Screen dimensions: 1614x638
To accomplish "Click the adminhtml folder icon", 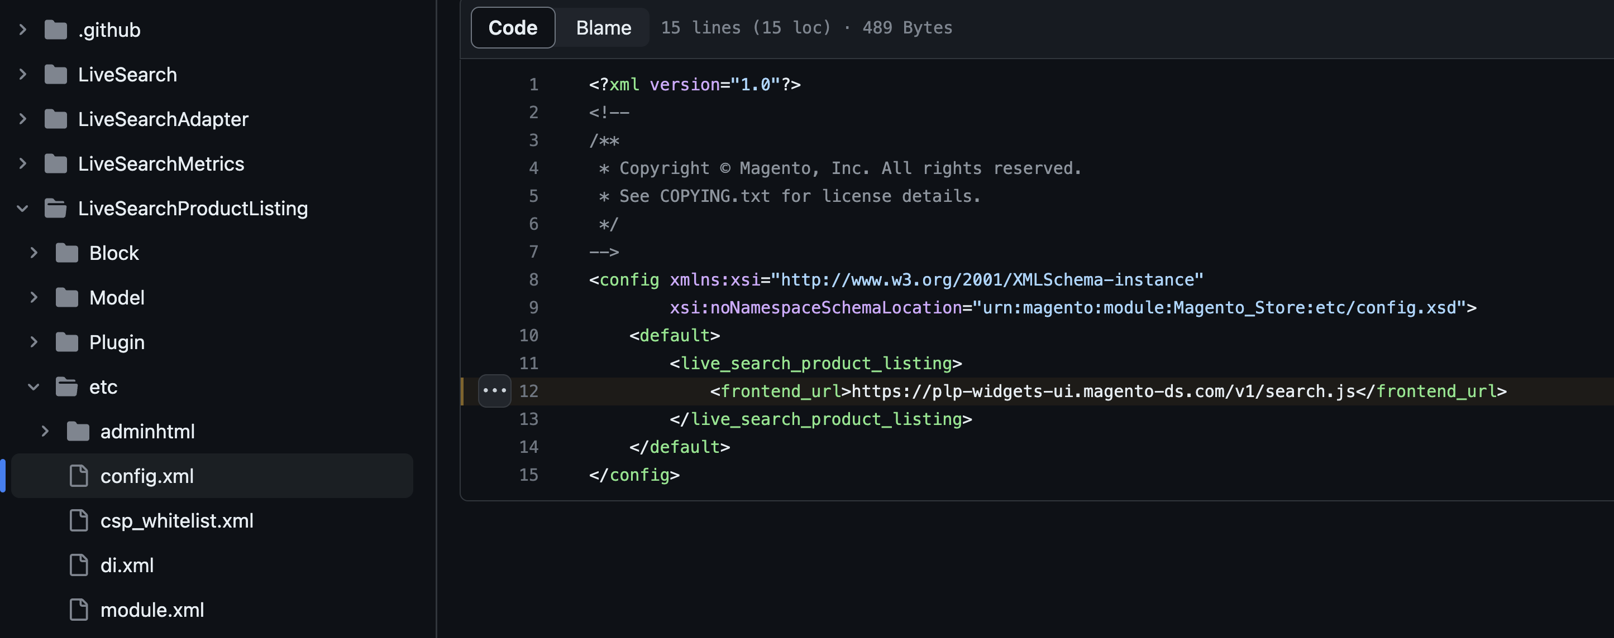I will [x=78, y=432].
